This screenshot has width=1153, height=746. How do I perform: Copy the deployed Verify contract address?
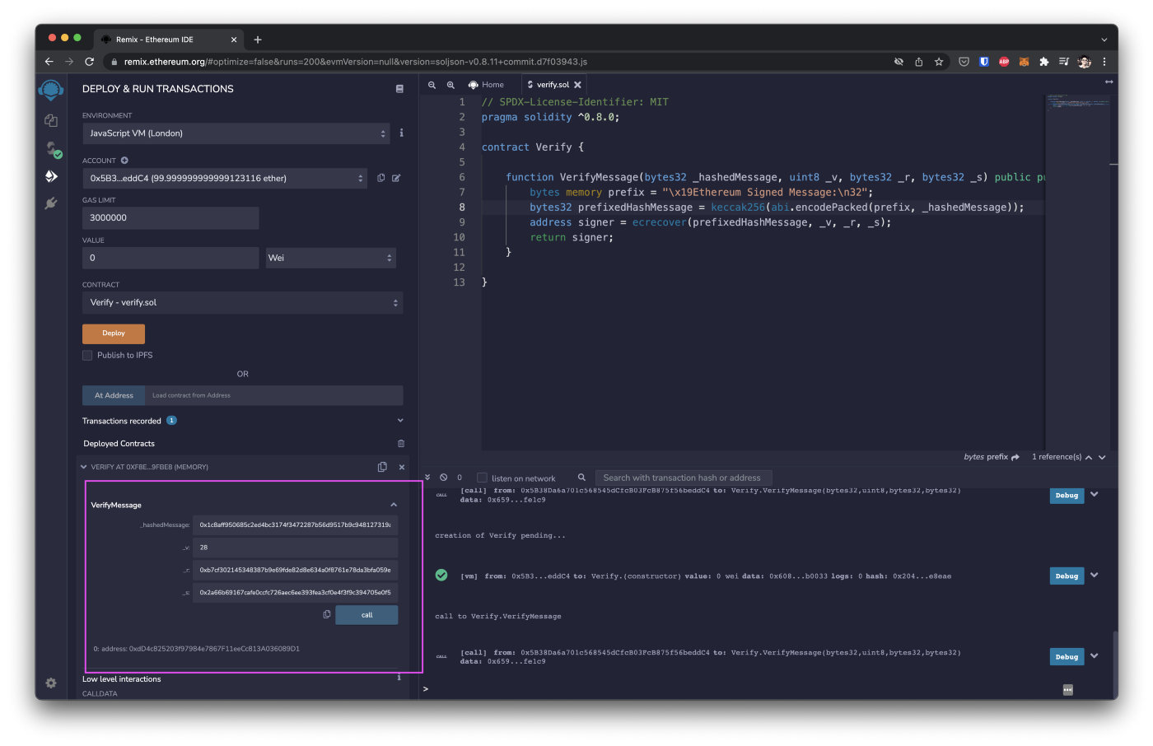[x=382, y=467]
